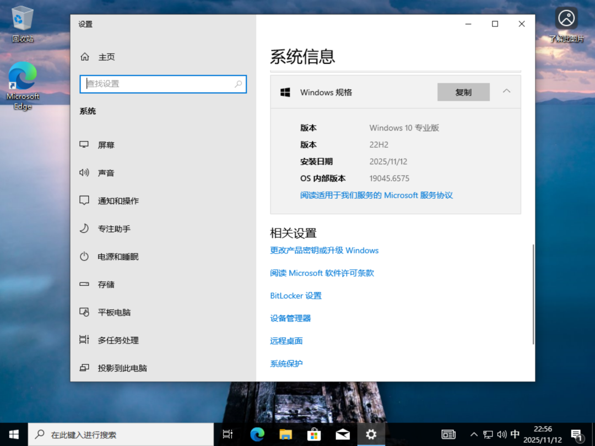Viewport: 595px width, 446px height.
Task: Open Microsoft Store from the taskbar
Action: click(x=314, y=434)
